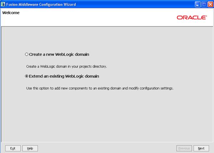Close the Configuration Wizard window
Screen dimensions: 214x153
210,4
